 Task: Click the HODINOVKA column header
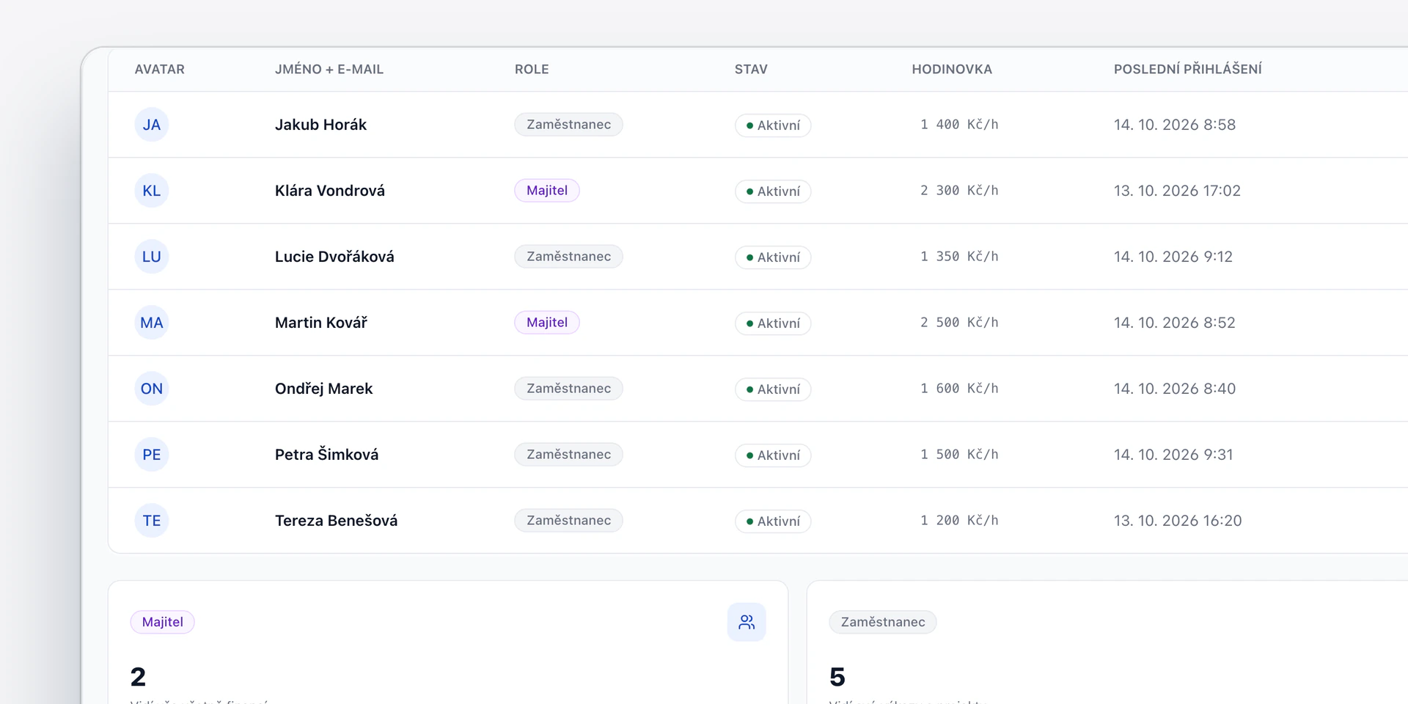pyautogui.click(x=952, y=69)
